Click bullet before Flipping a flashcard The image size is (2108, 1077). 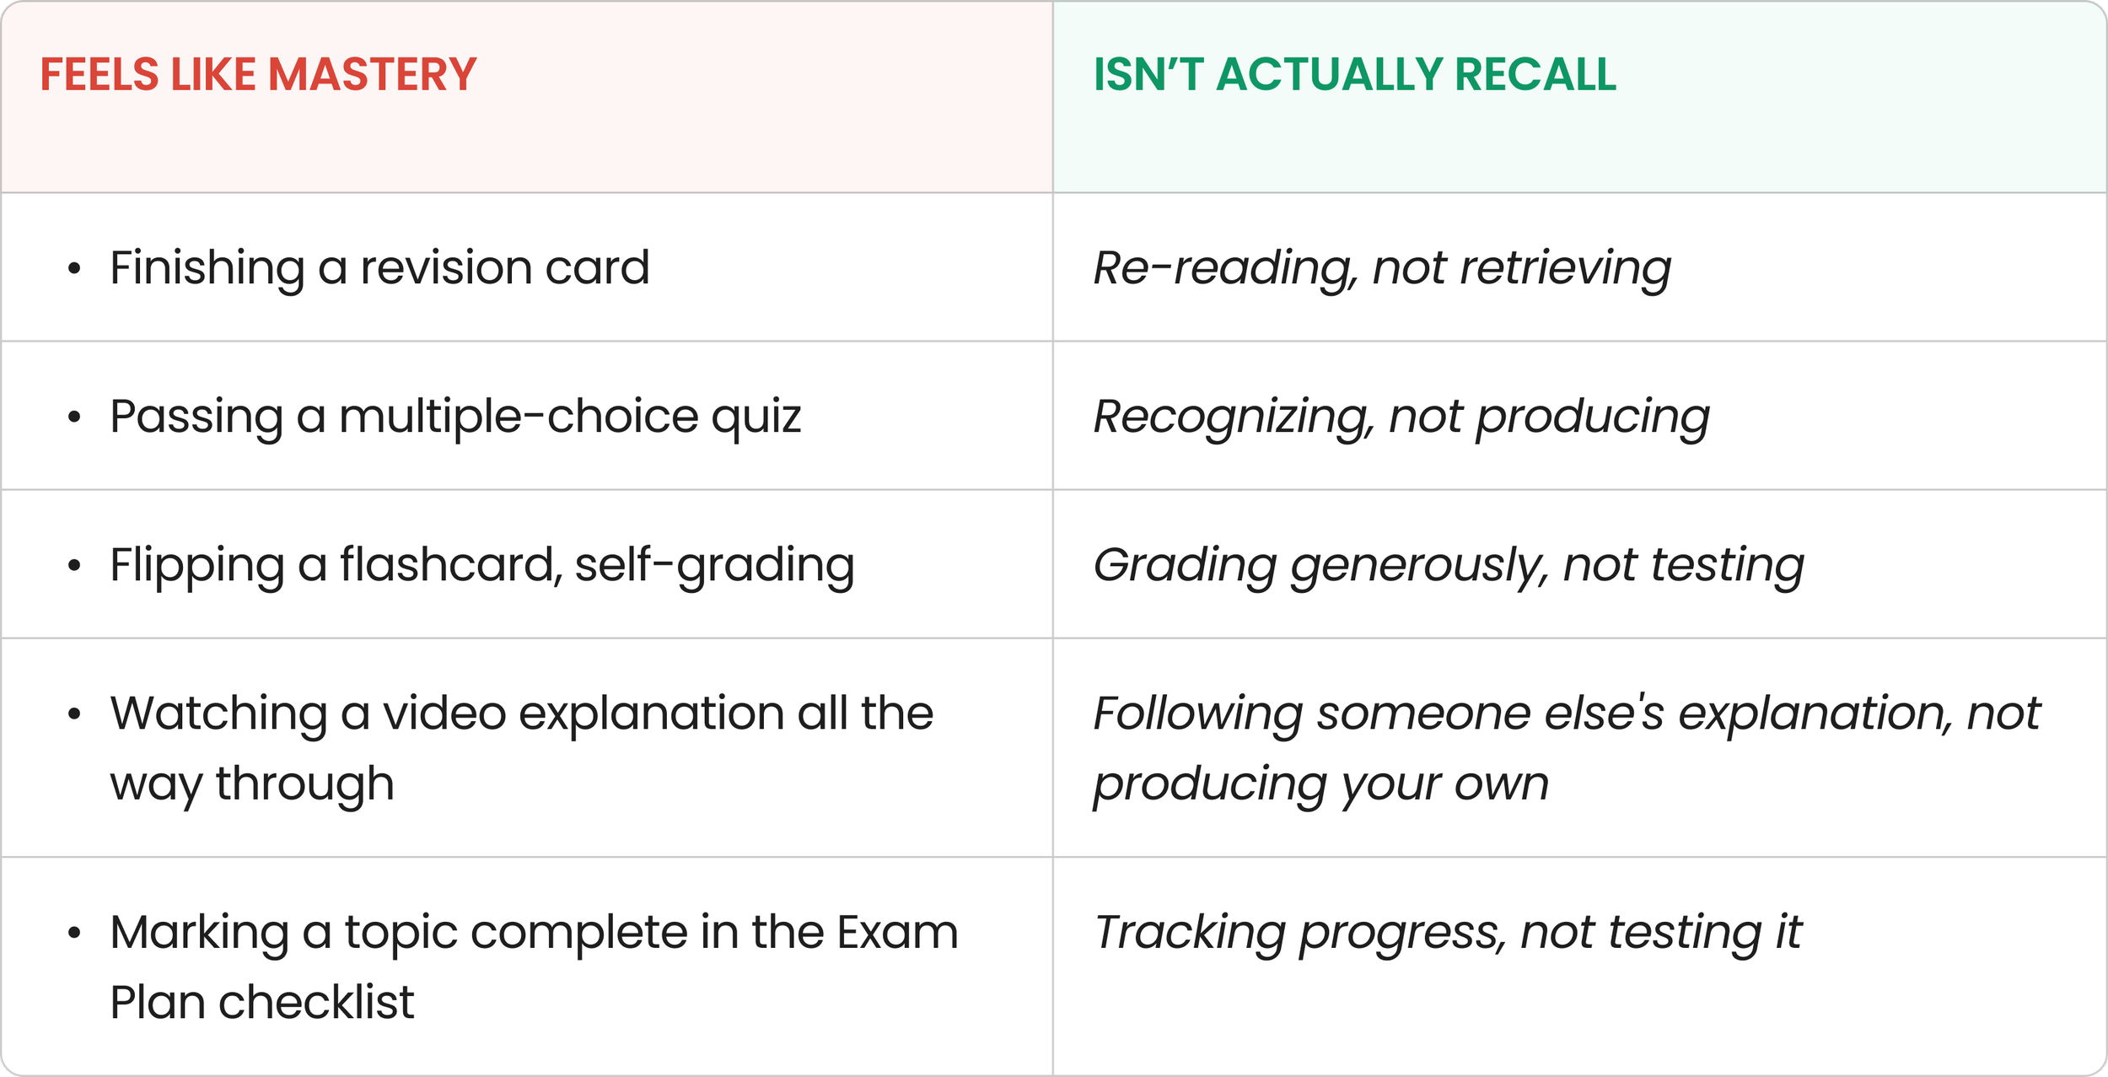coord(74,565)
